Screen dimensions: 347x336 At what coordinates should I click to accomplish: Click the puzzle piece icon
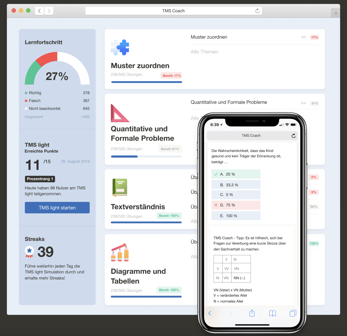tap(120, 47)
